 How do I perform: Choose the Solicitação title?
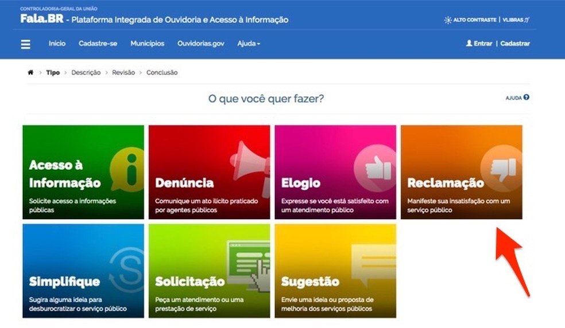tap(190, 282)
